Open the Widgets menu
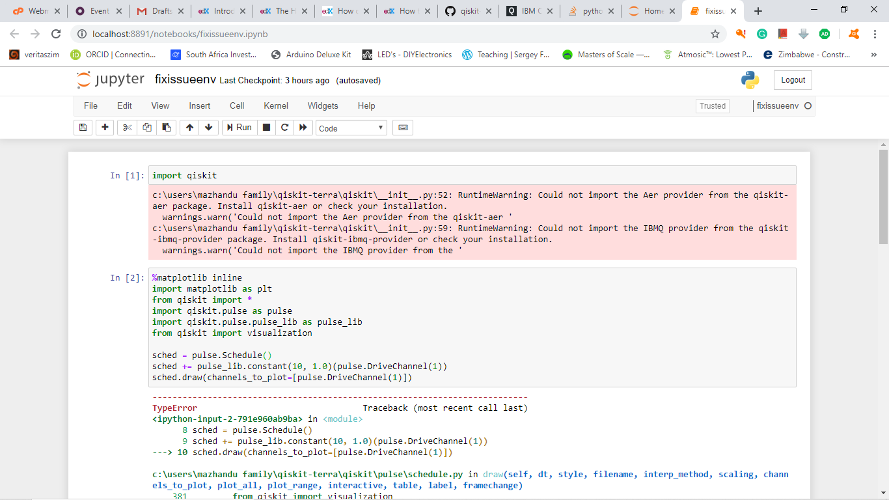The width and height of the screenshot is (889, 500). click(323, 105)
